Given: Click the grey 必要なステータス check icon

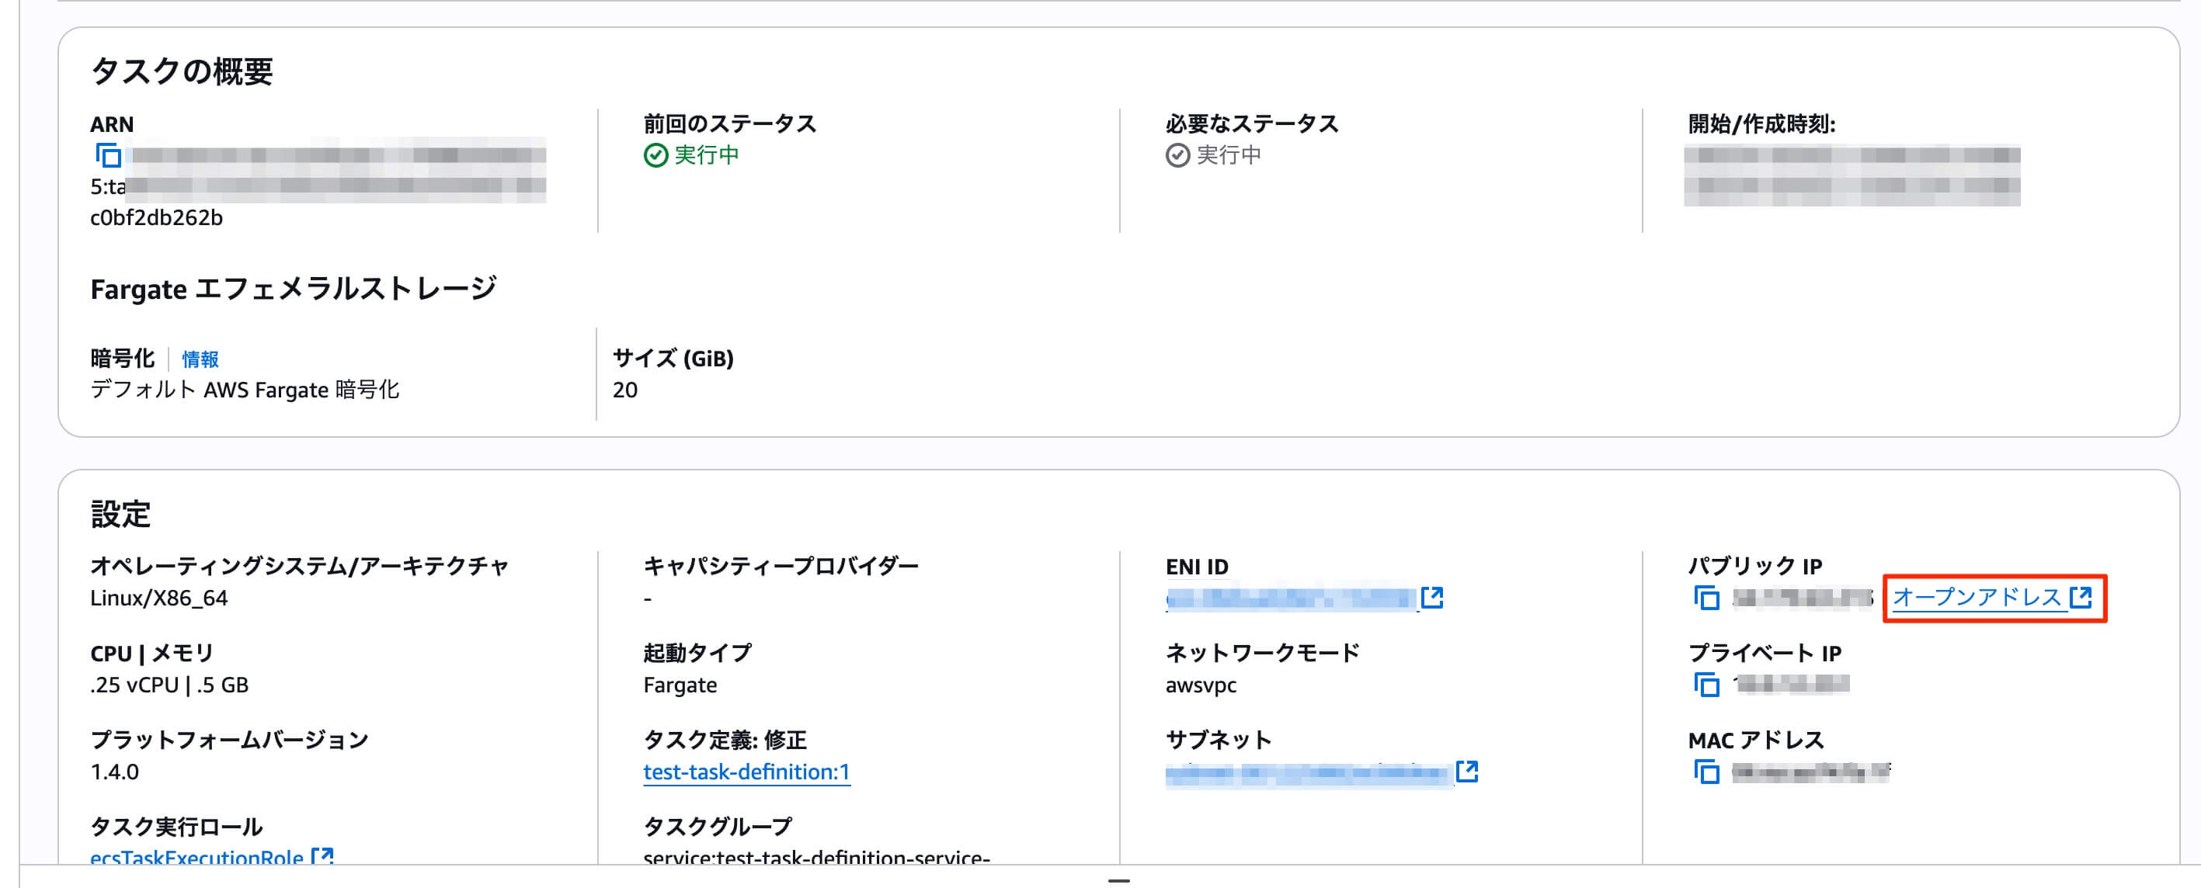Looking at the screenshot, I should point(1177,155).
